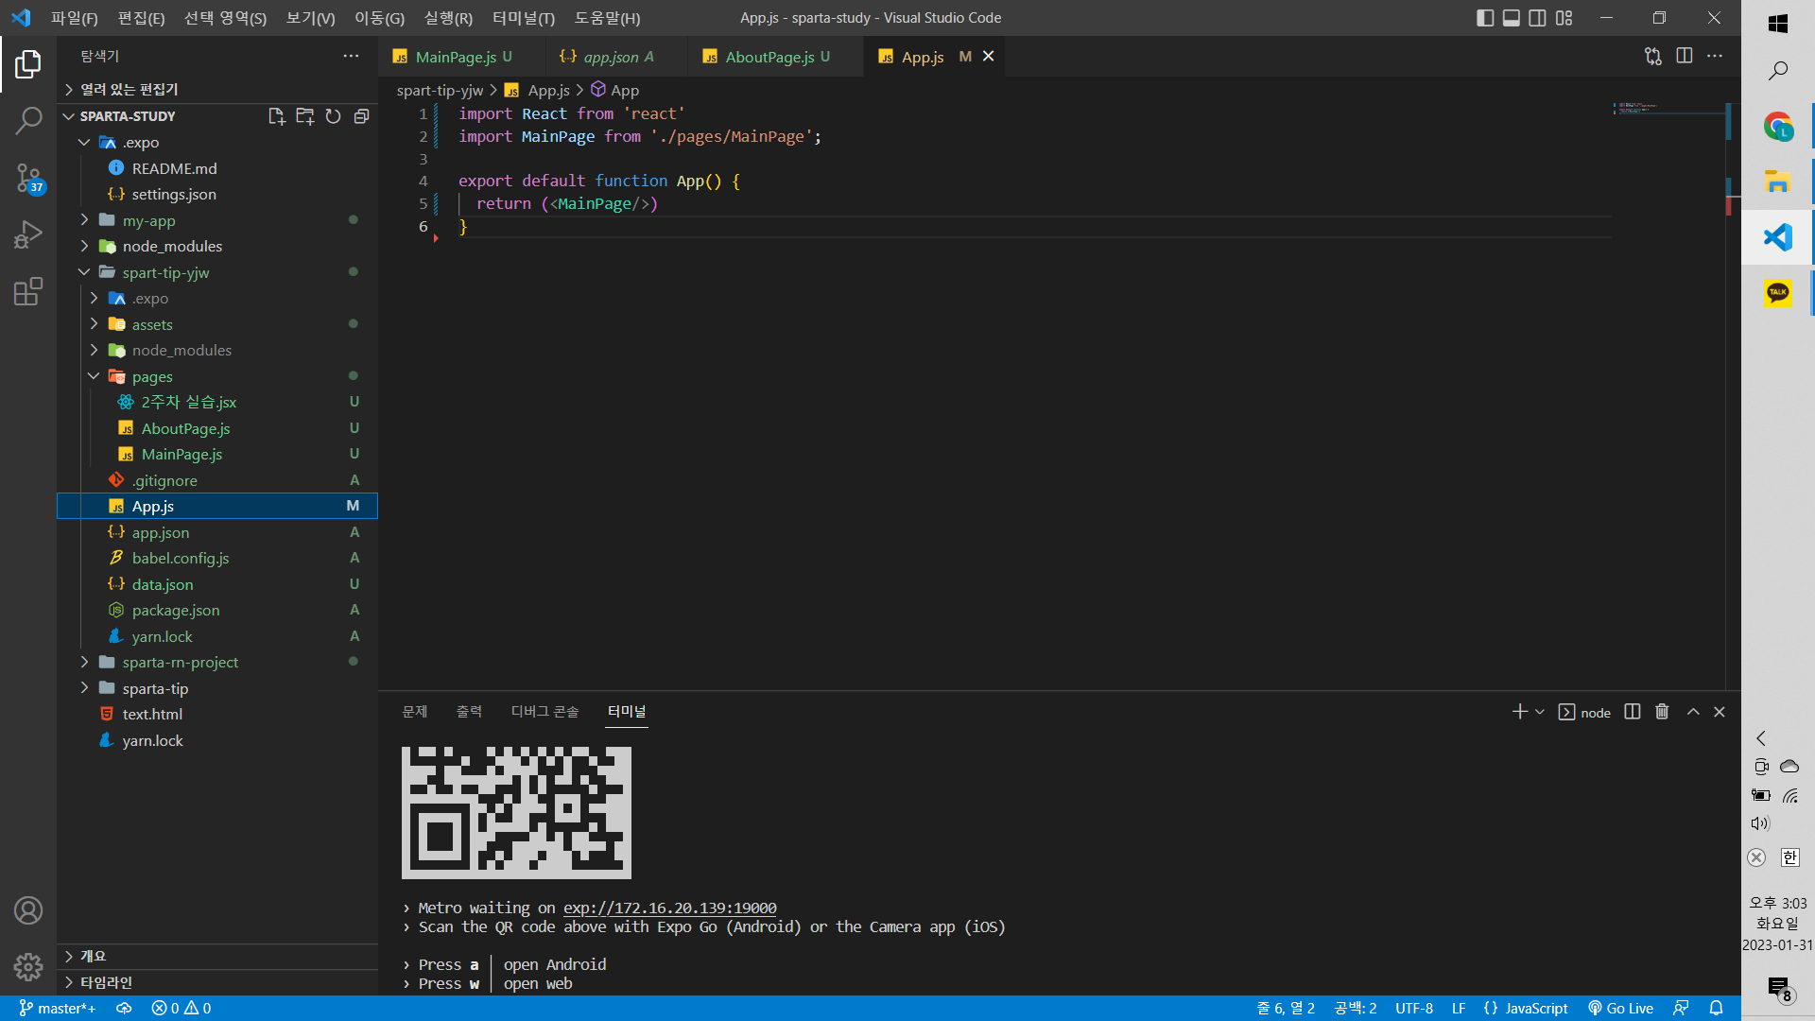The image size is (1815, 1021).
Task: Change LF end of line sequence
Action: [1459, 1008]
